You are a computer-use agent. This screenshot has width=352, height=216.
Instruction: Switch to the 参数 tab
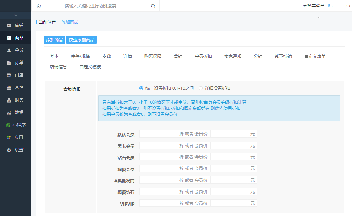(107, 56)
